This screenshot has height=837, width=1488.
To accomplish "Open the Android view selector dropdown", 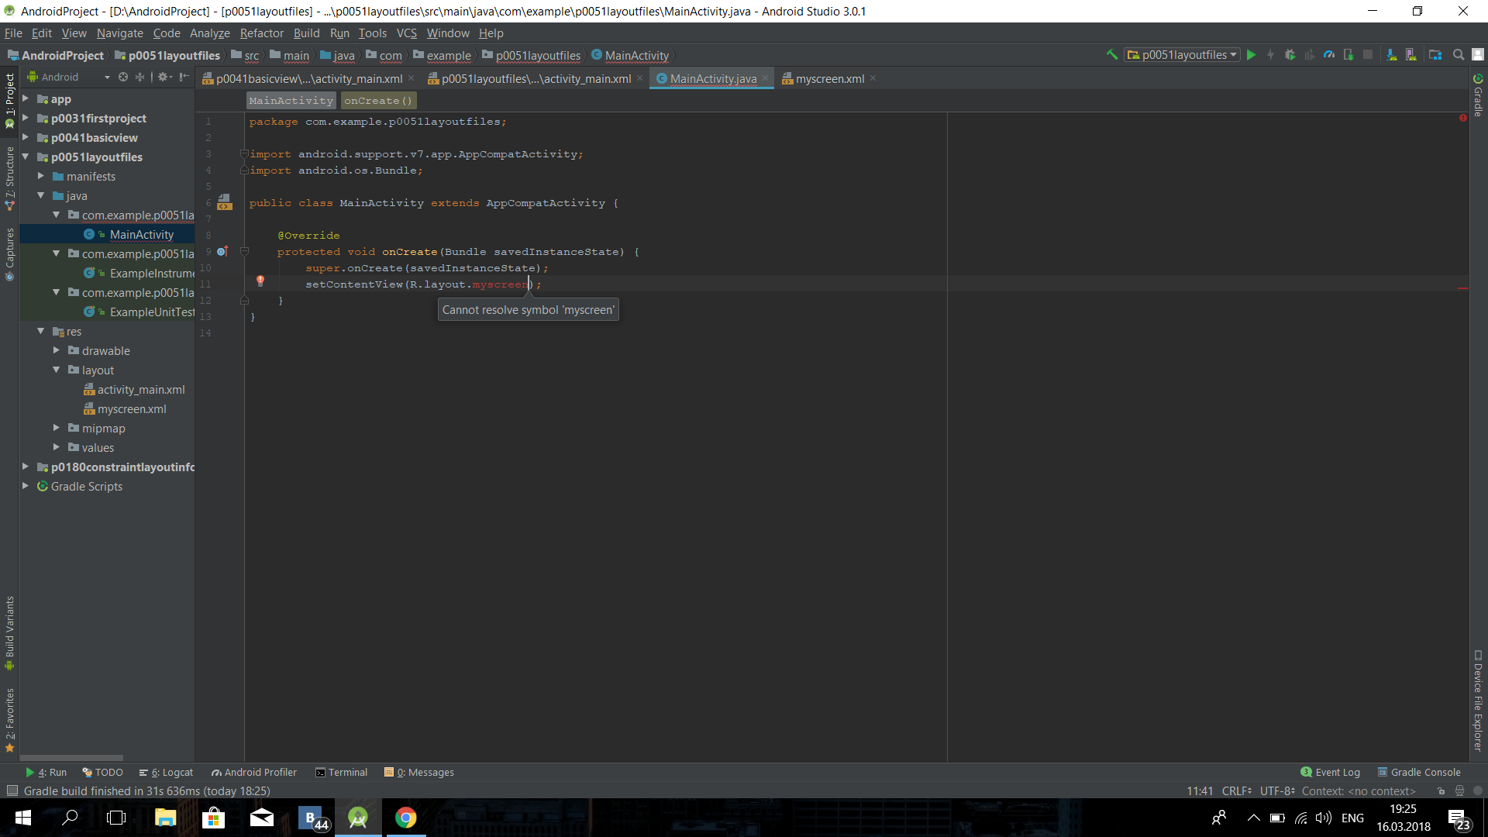I will [70, 77].
